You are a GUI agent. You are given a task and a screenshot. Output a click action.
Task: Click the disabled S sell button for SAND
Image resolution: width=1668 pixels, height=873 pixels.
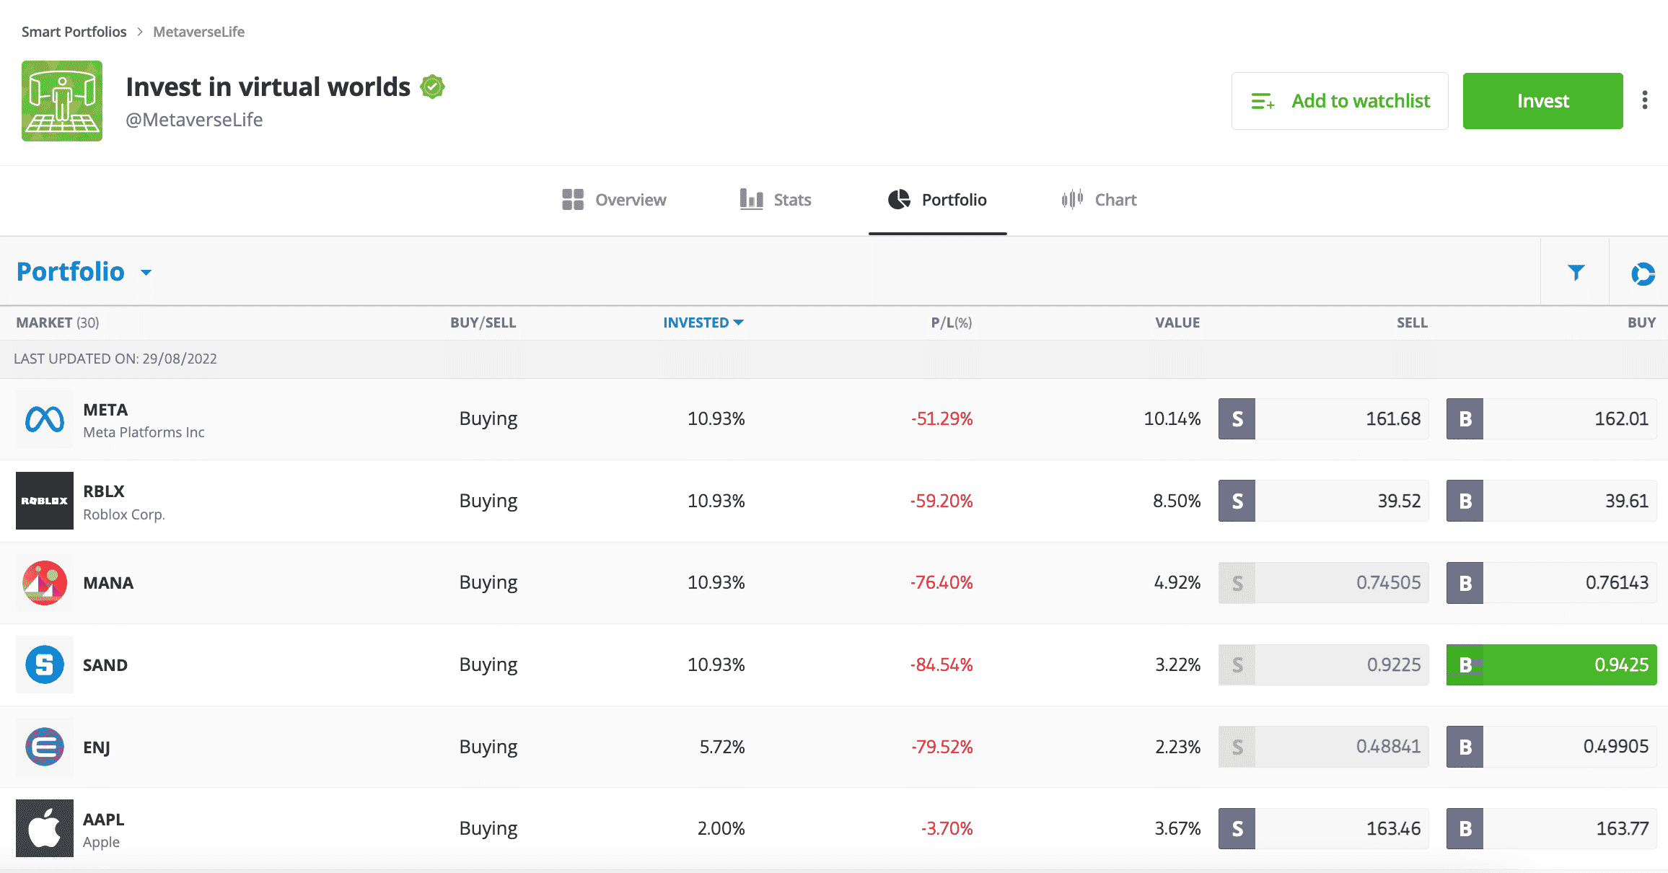click(x=1237, y=664)
